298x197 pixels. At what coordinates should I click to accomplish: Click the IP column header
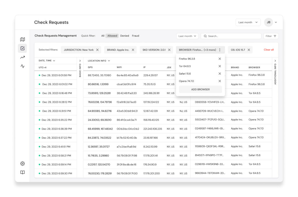pos(144,67)
